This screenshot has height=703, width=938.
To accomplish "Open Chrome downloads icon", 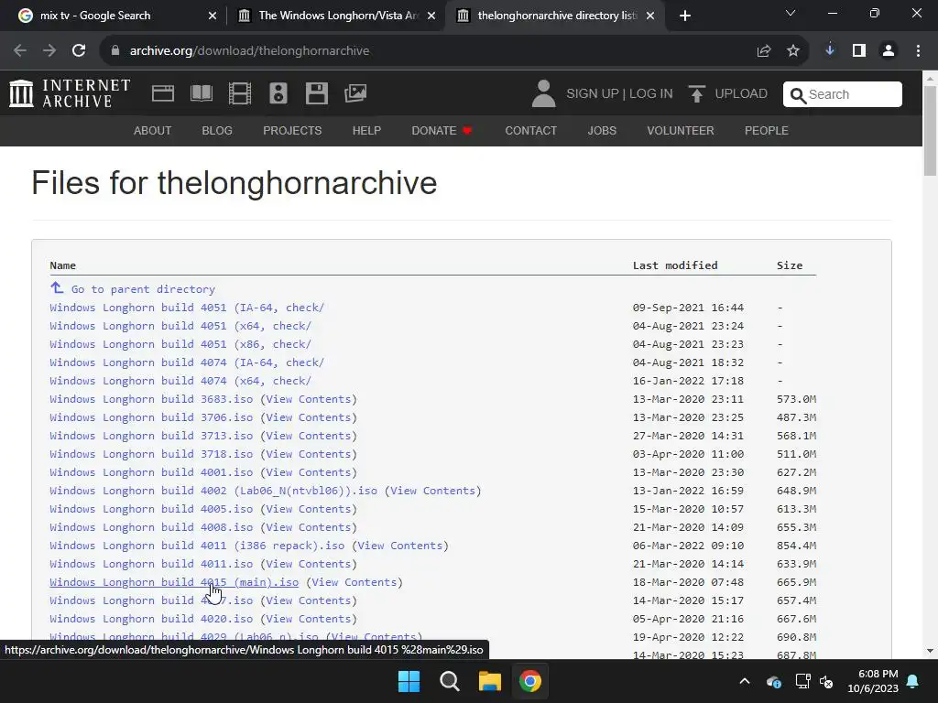I will pos(830,50).
